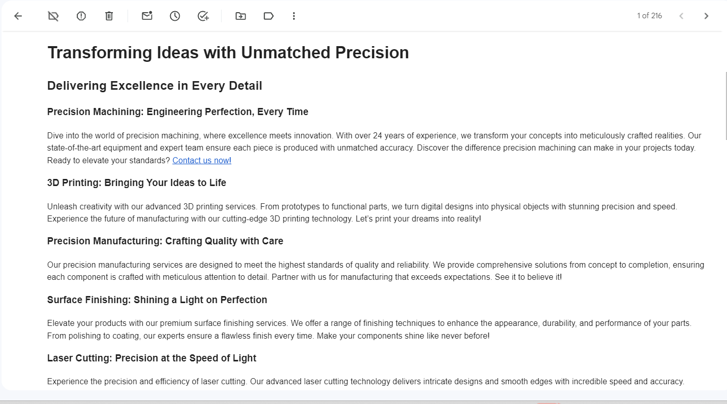
Task: Go back using the left arrow icon
Action: 18,16
